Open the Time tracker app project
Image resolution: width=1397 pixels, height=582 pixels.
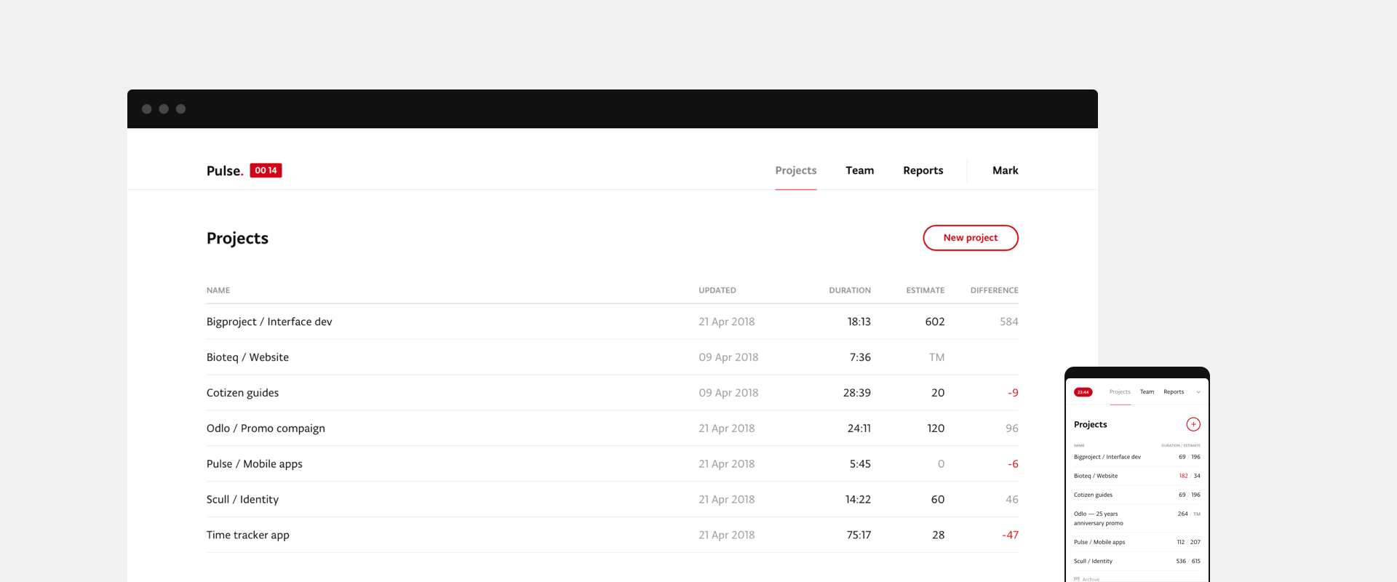(248, 535)
